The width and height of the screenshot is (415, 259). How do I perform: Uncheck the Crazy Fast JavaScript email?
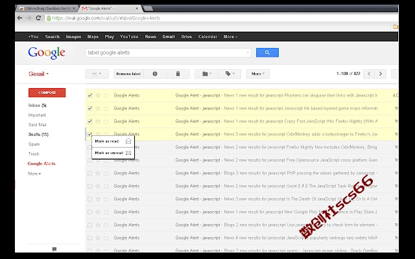(x=90, y=121)
